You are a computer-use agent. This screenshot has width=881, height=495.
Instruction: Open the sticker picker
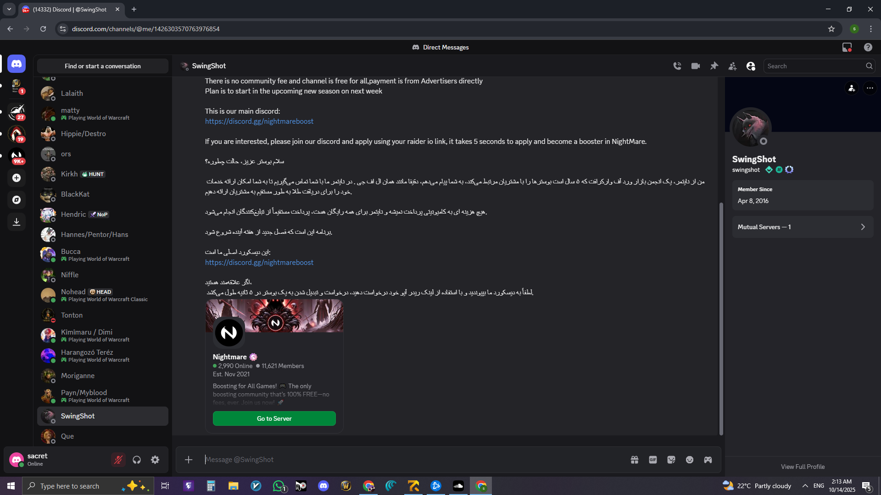(x=671, y=460)
